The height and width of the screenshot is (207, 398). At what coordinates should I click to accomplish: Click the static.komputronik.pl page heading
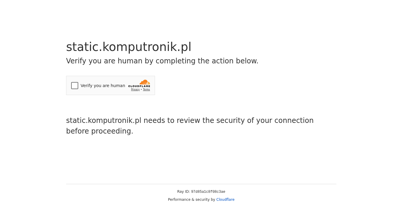(x=129, y=47)
